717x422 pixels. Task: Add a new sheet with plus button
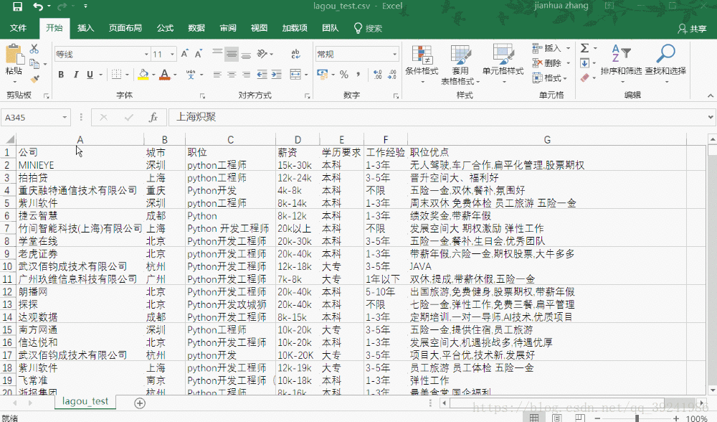click(x=140, y=403)
